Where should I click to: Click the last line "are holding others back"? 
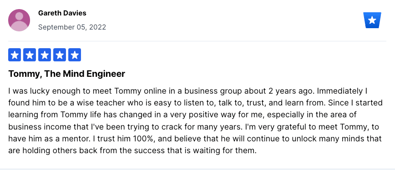click(132, 150)
